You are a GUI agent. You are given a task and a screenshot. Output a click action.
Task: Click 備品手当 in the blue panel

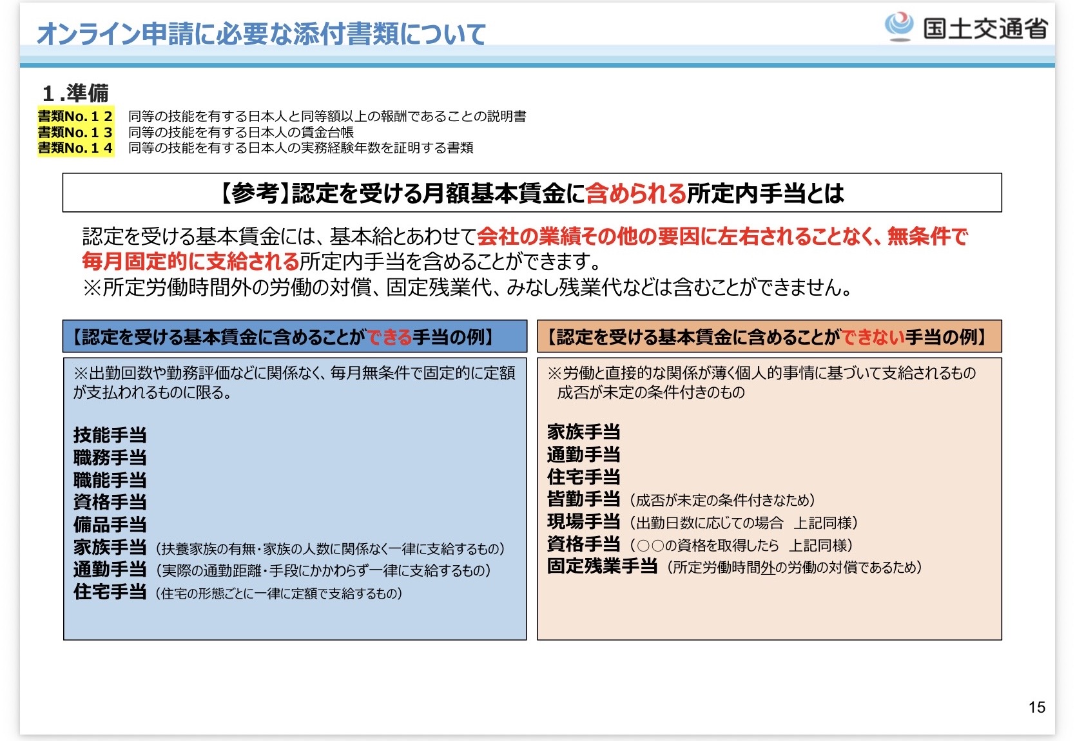pos(110,524)
